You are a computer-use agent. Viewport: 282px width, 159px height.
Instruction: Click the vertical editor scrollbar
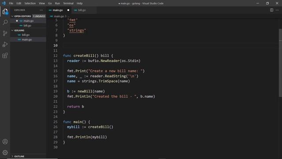click(x=280, y=63)
